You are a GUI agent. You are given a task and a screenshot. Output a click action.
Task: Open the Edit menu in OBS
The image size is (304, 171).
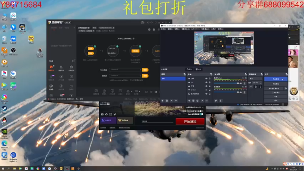coord(170,29)
